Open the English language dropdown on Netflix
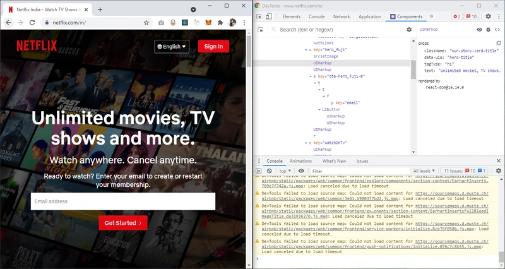505x269 pixels. (x=172, y=47)
